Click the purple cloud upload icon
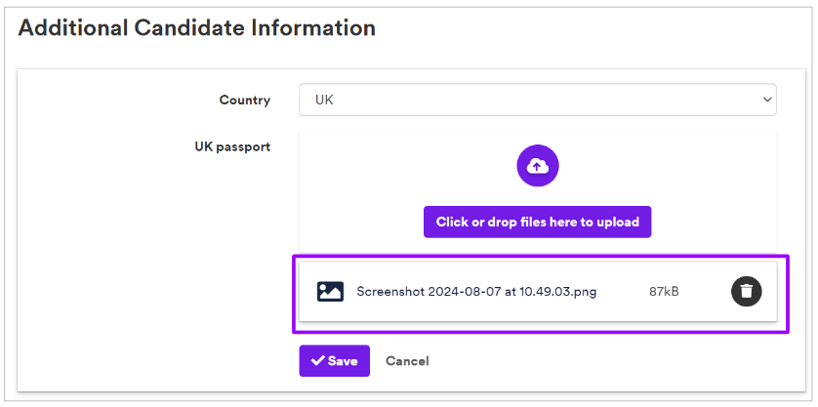The height and width of the screenshot is (407, 818). pyautogui.click(x=537, y=166)
